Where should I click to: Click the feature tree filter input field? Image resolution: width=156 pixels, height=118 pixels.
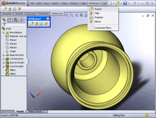point(14,24)
